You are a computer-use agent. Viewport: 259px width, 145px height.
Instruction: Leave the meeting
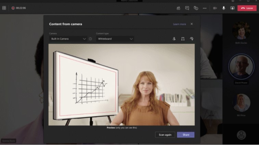(x=247, y=8)
